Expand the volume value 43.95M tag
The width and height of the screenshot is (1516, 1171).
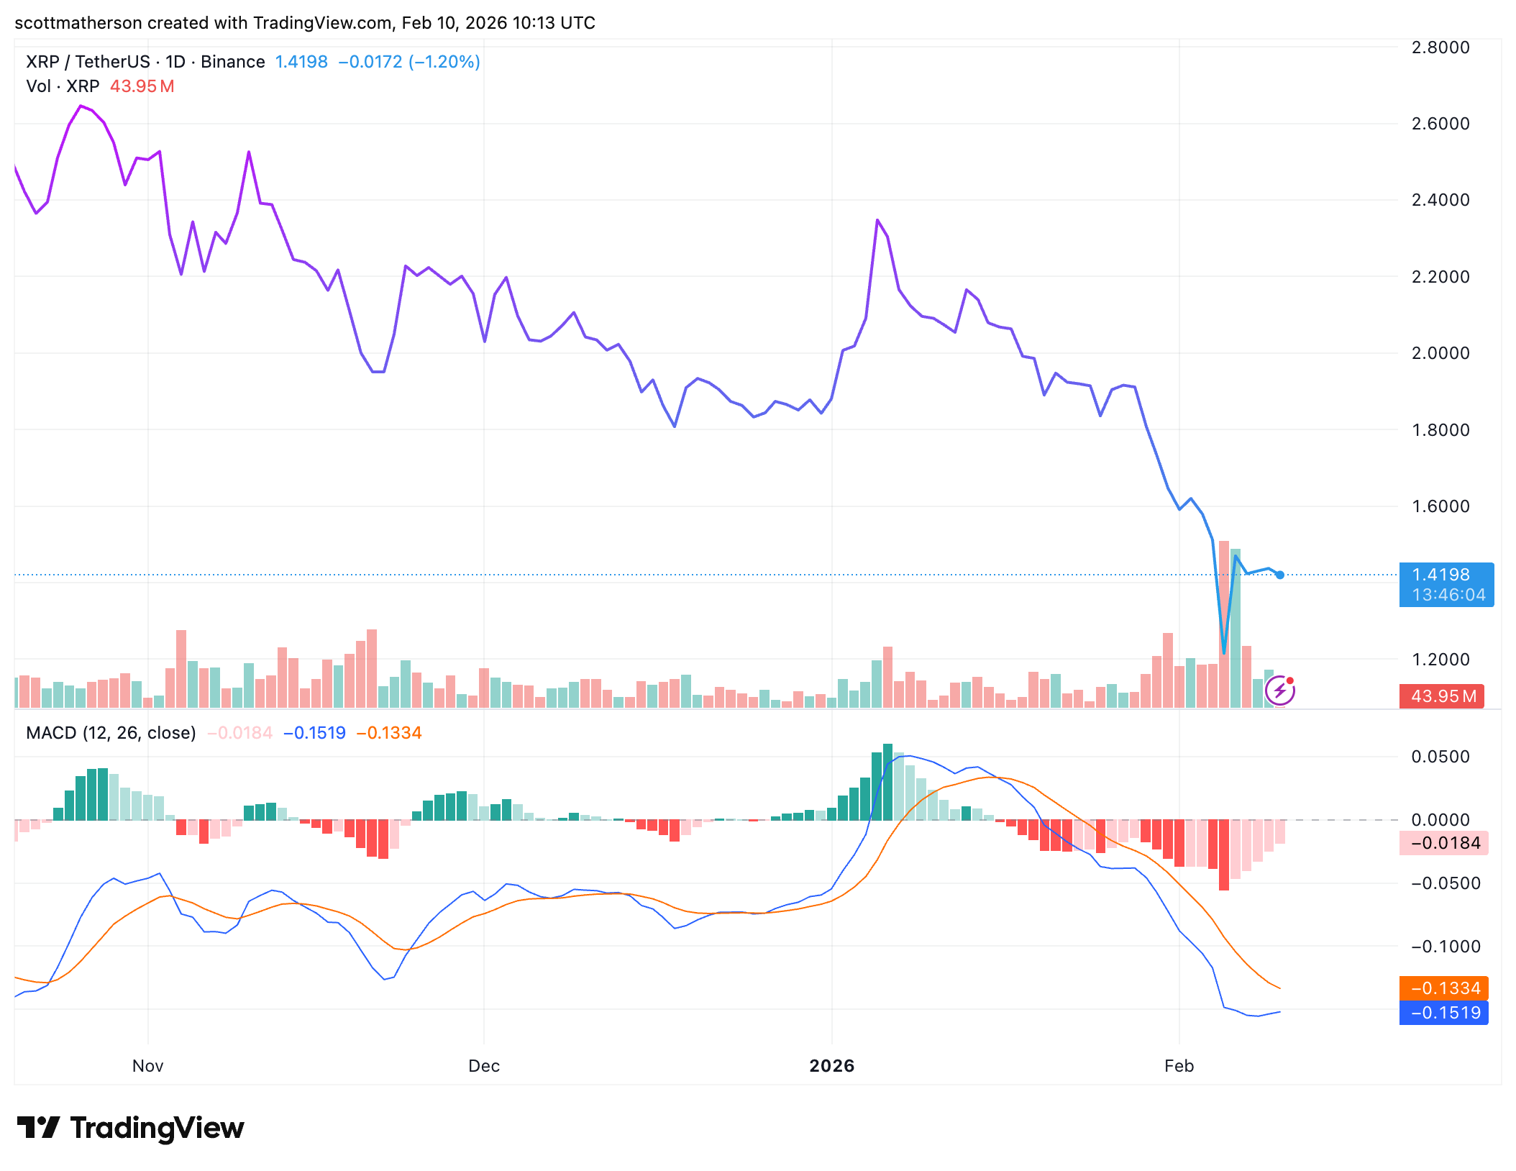tap(1441, 696)
